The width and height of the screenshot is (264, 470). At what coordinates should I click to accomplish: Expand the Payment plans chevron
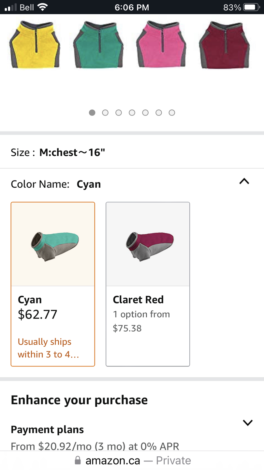coord(248,423)
